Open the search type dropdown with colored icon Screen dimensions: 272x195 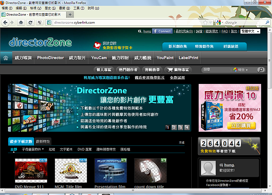tap(241, 70)
